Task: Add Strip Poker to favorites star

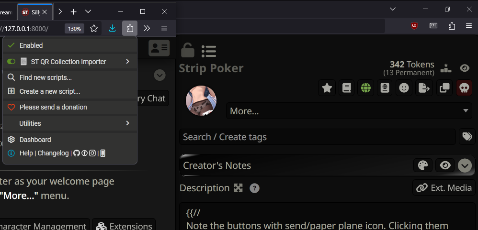Action: [327, 88]
